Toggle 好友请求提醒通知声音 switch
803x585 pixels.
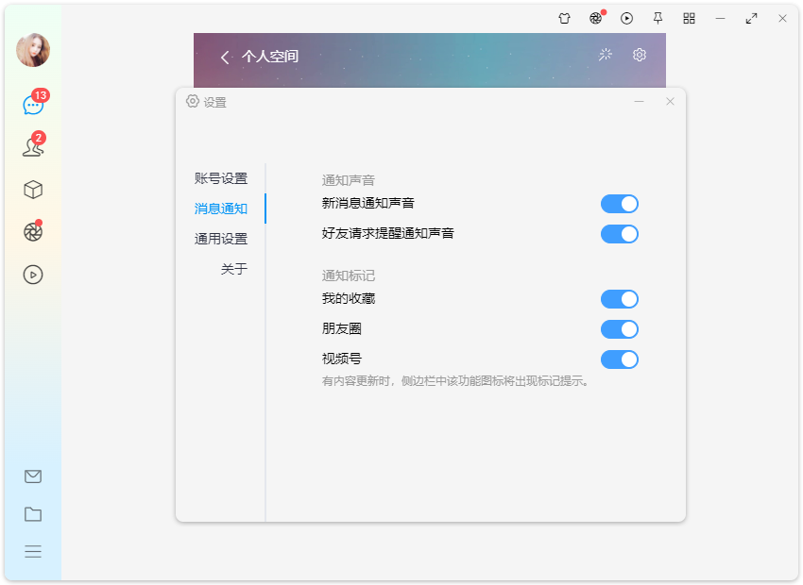(620, 234)
